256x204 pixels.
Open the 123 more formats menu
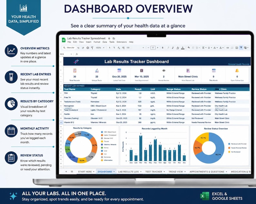(x=128, y=48)
